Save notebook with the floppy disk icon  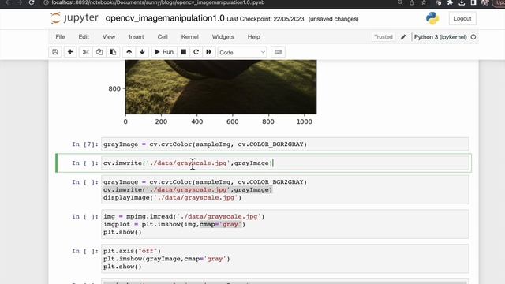[x=55, y=52]
